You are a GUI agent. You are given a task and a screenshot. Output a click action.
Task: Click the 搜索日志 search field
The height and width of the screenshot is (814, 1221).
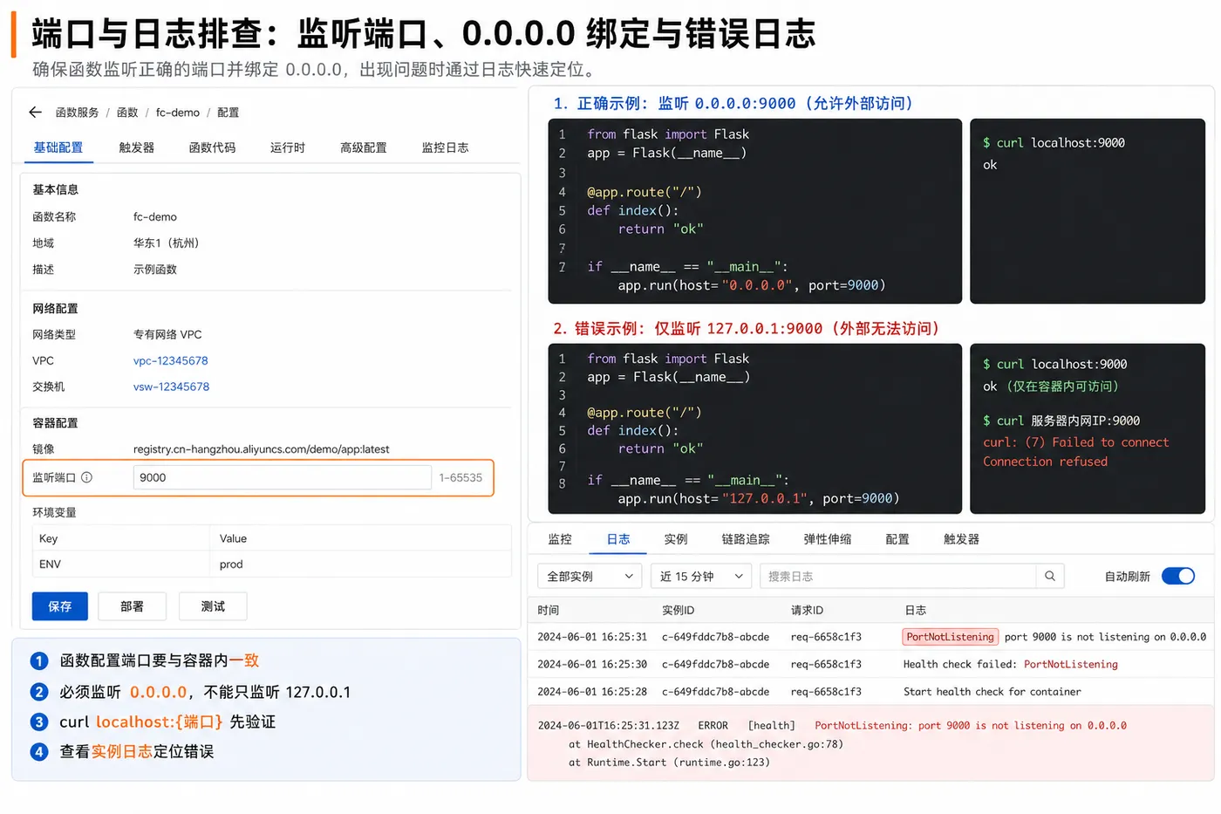tap(898, 576)
